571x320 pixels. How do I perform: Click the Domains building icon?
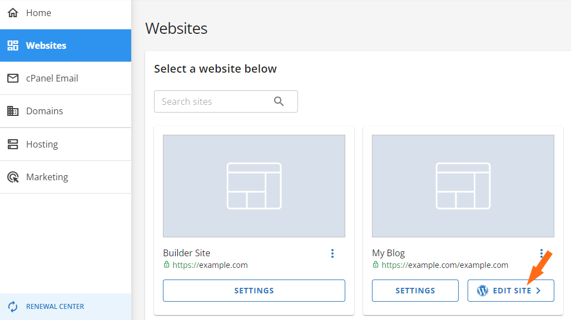[x=12, y=111]
